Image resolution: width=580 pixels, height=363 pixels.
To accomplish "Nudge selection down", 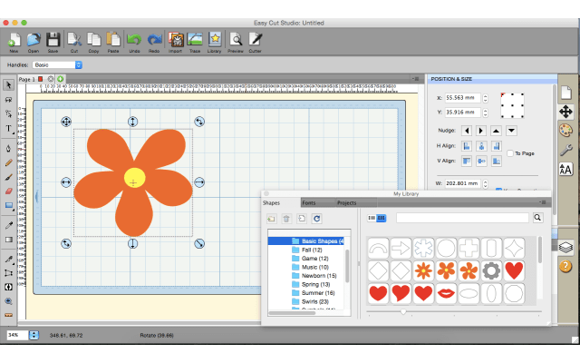I will pos(511,131).
